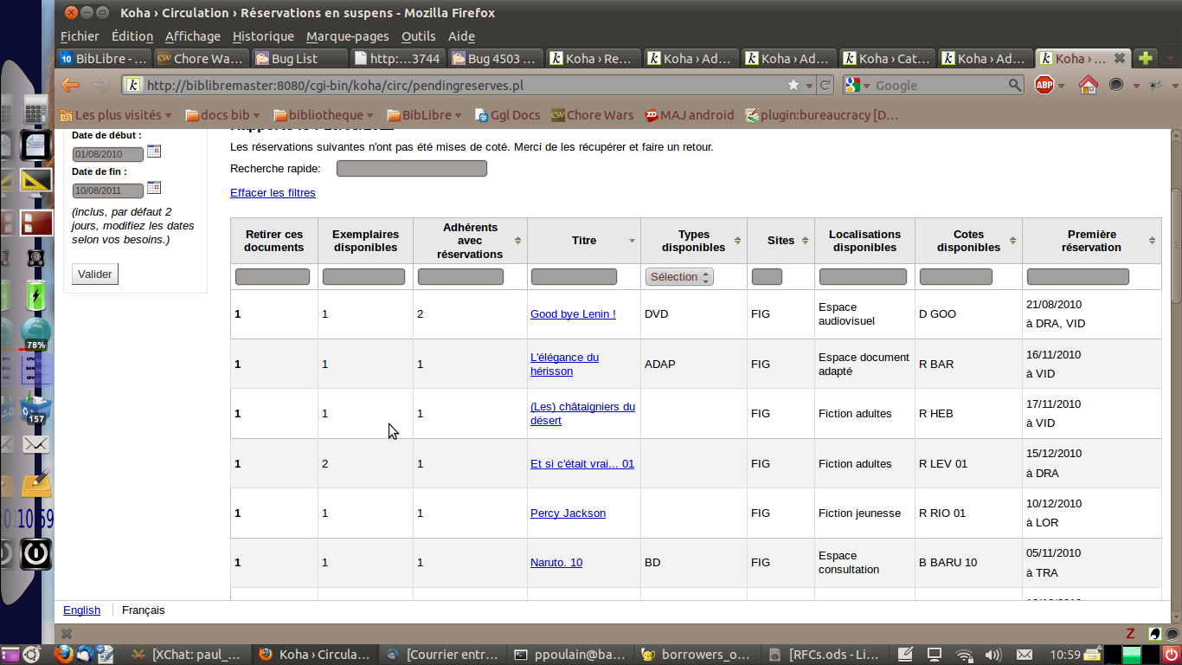Expand the Les plus visités bookmark folder
This screenshot has width=1182, height=665.
tap(116, 115)
